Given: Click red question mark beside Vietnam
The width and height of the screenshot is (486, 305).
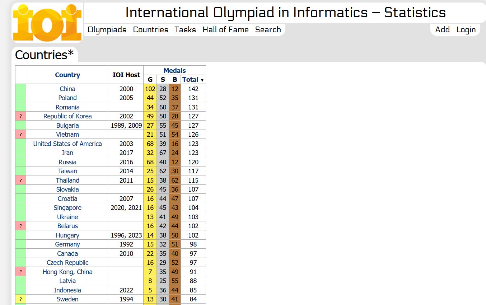Looking at the screenshot, I should [21, 135].
